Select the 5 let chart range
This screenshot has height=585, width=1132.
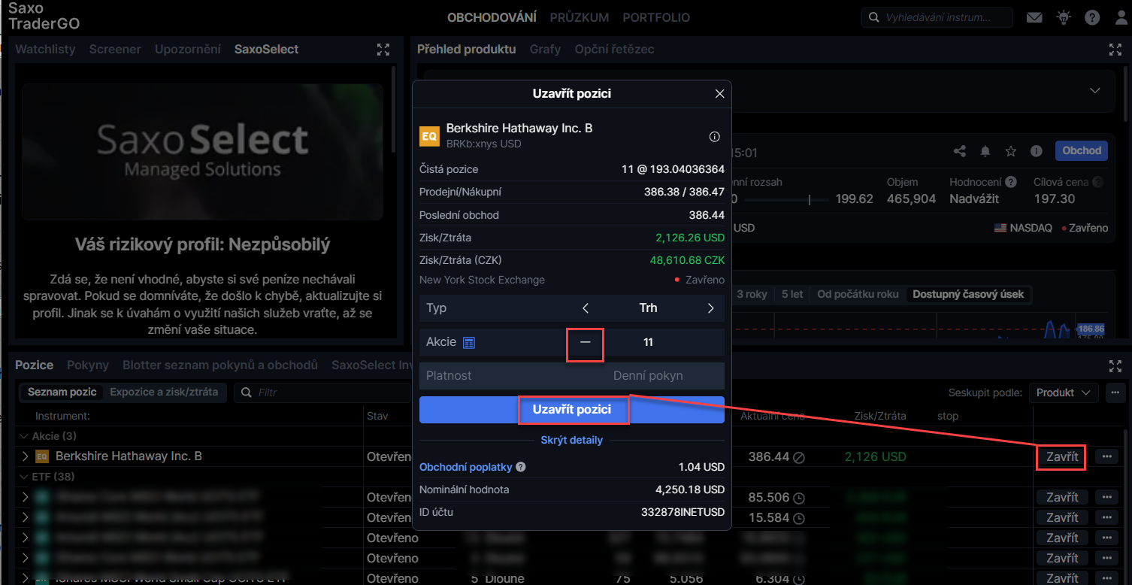792,294
